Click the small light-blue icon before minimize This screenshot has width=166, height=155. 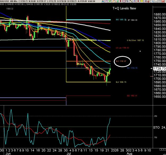[x=152, y=1]
